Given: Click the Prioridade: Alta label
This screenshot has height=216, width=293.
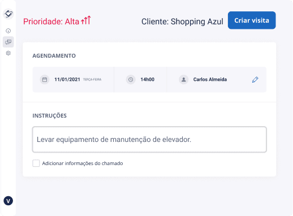Looking at the screenshot, I should [51, 21].
